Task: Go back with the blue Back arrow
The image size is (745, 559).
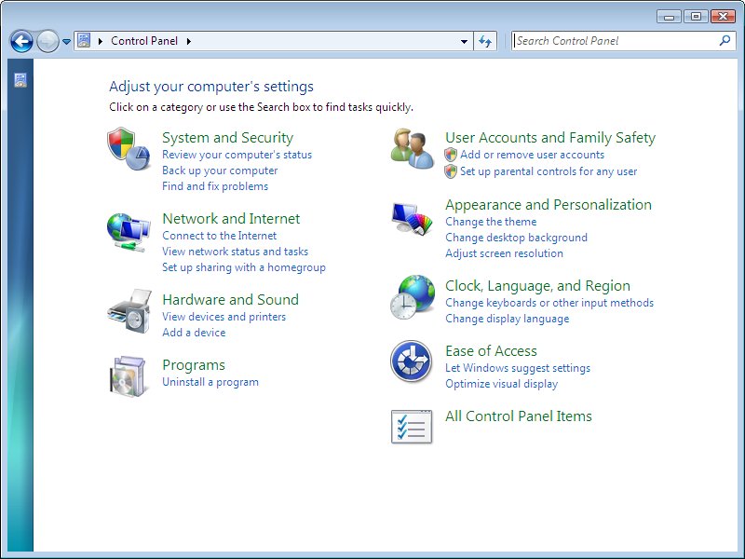Action: click(21, 41)
